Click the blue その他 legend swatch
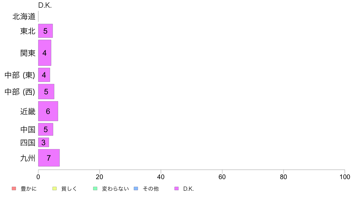The height and width of the screenshot is (219, 353). coord(136,189)
